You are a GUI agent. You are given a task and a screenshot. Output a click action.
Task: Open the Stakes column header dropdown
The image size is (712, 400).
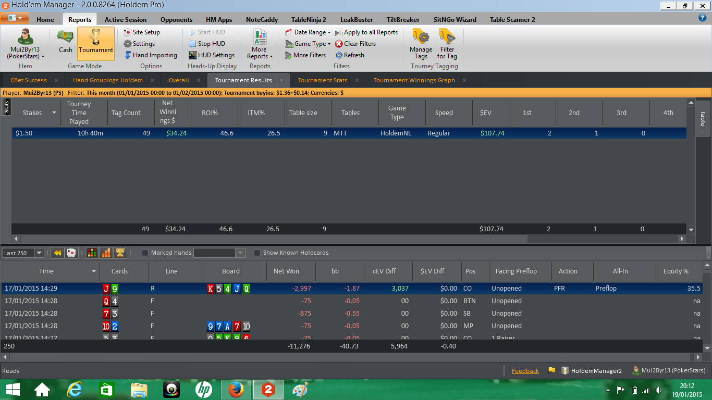(54, 113)
